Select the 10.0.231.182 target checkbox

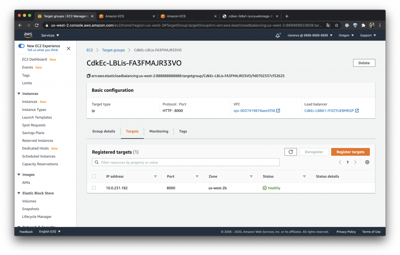point(94,188)
